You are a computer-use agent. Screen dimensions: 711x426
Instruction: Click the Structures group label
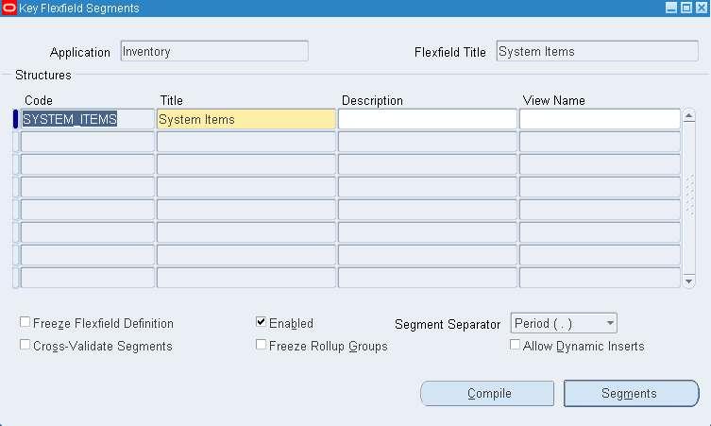coord(43,75)
